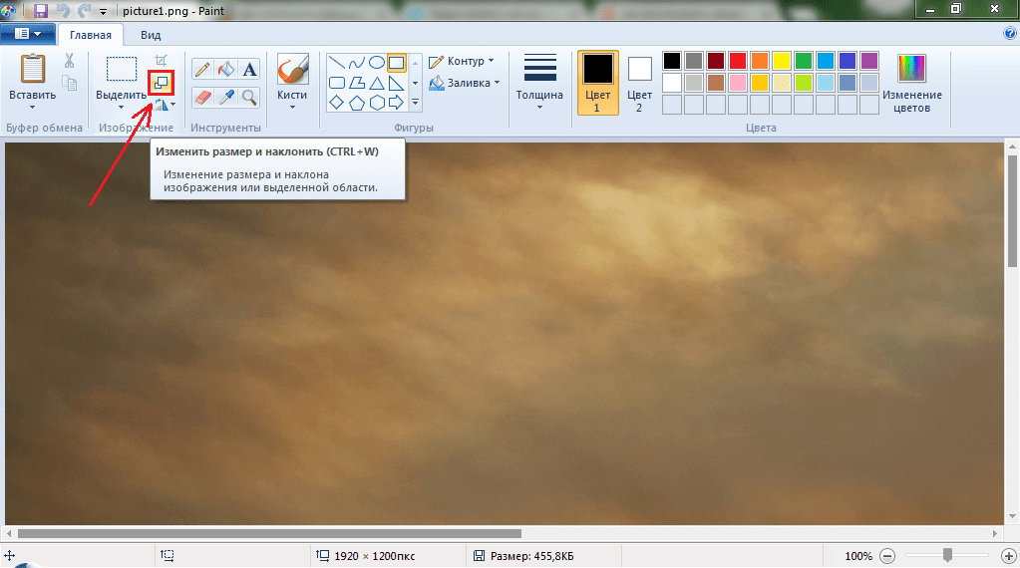
Task: Select the Eraser tool
Action: 202,98
